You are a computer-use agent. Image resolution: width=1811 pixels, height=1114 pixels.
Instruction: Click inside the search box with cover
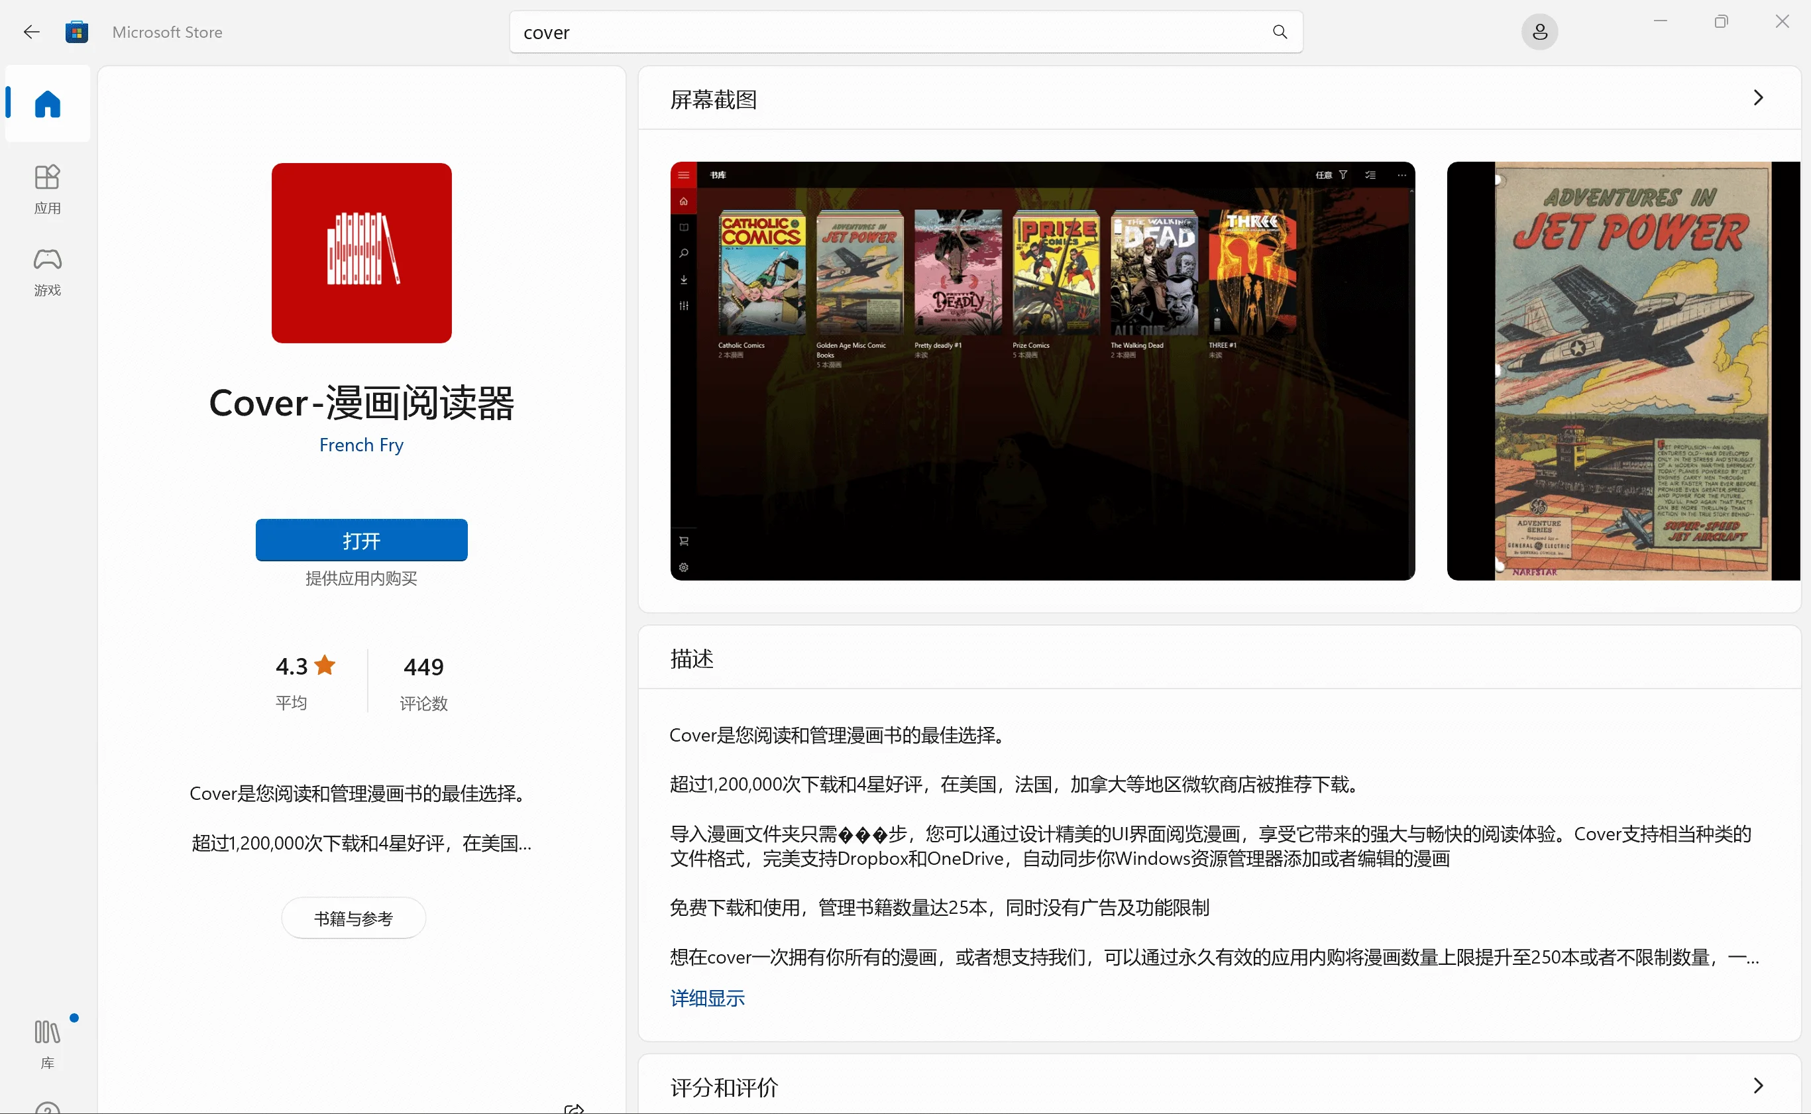point(884,32)
